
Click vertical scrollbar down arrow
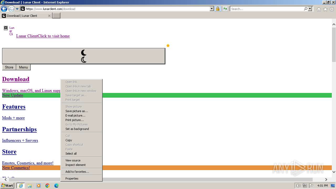334,172
